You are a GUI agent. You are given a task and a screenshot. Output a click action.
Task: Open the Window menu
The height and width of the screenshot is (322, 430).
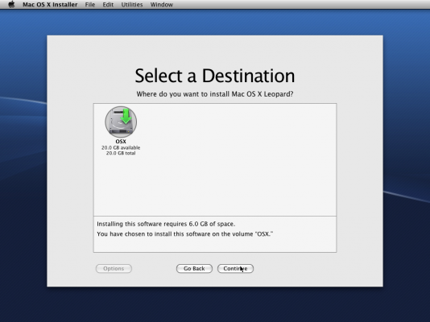162,5
